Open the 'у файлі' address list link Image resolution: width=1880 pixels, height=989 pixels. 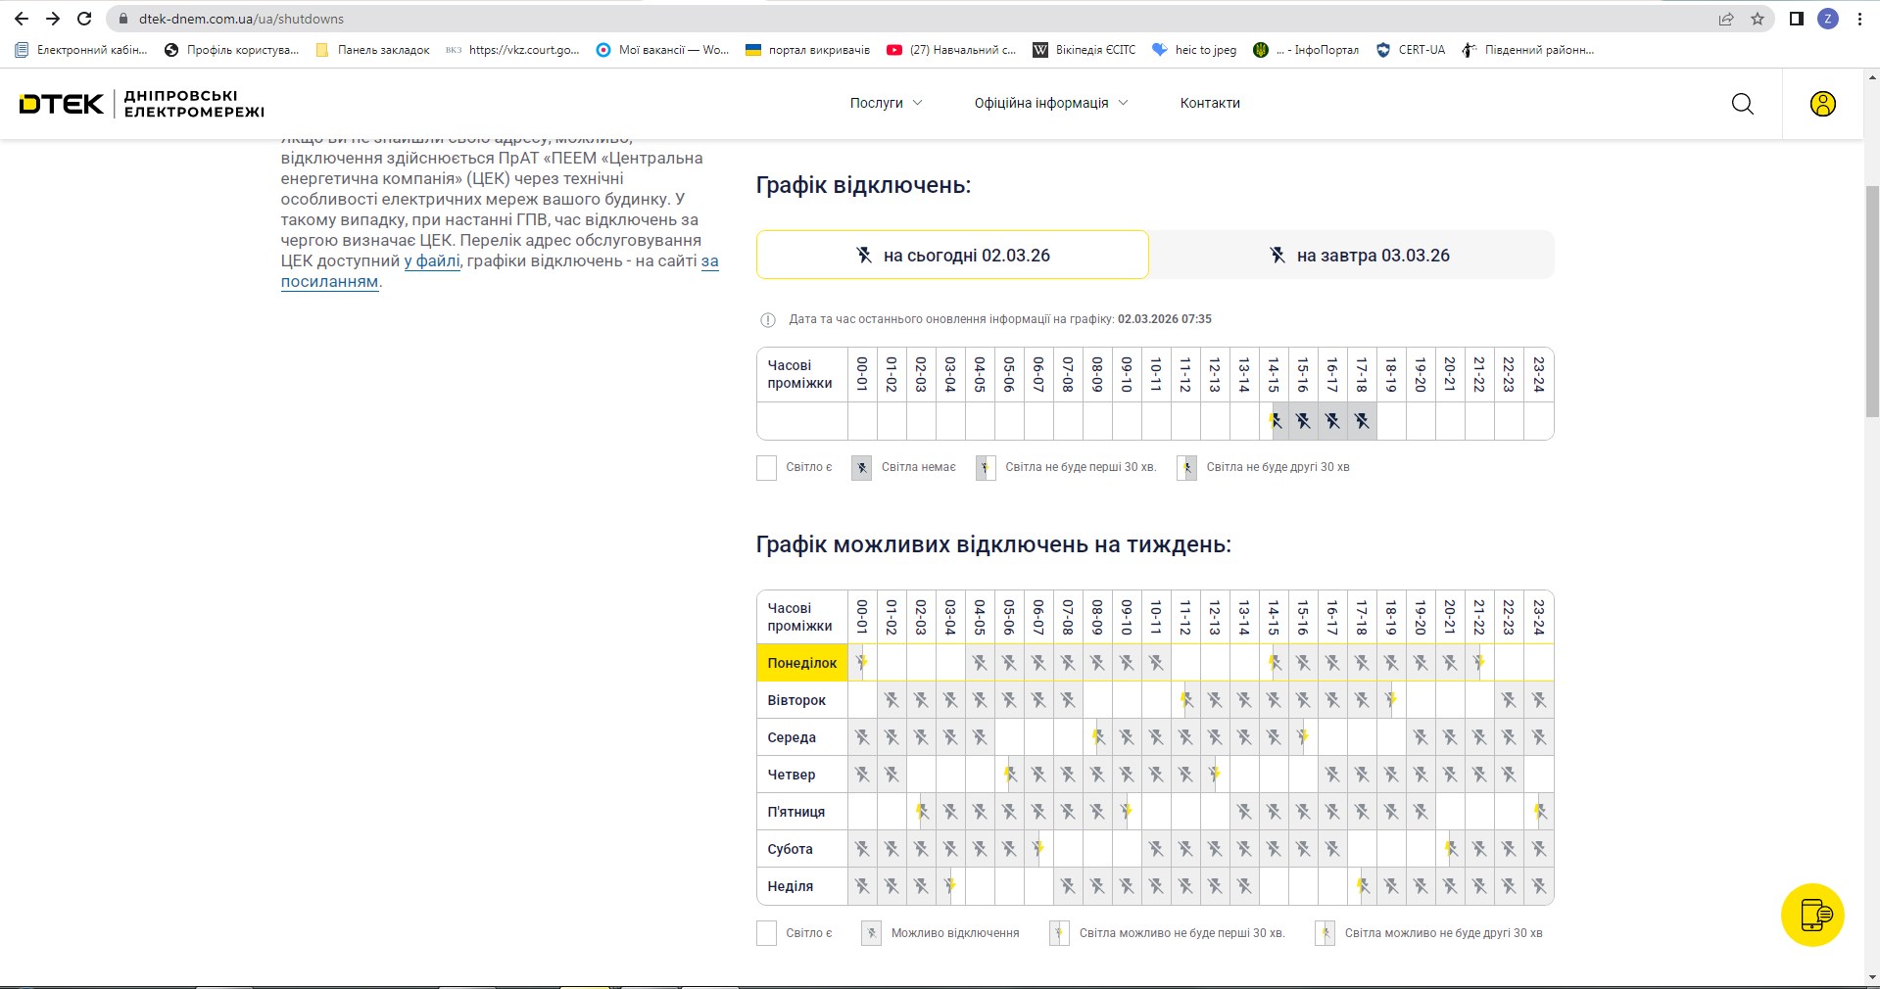[x=432, y=261]
